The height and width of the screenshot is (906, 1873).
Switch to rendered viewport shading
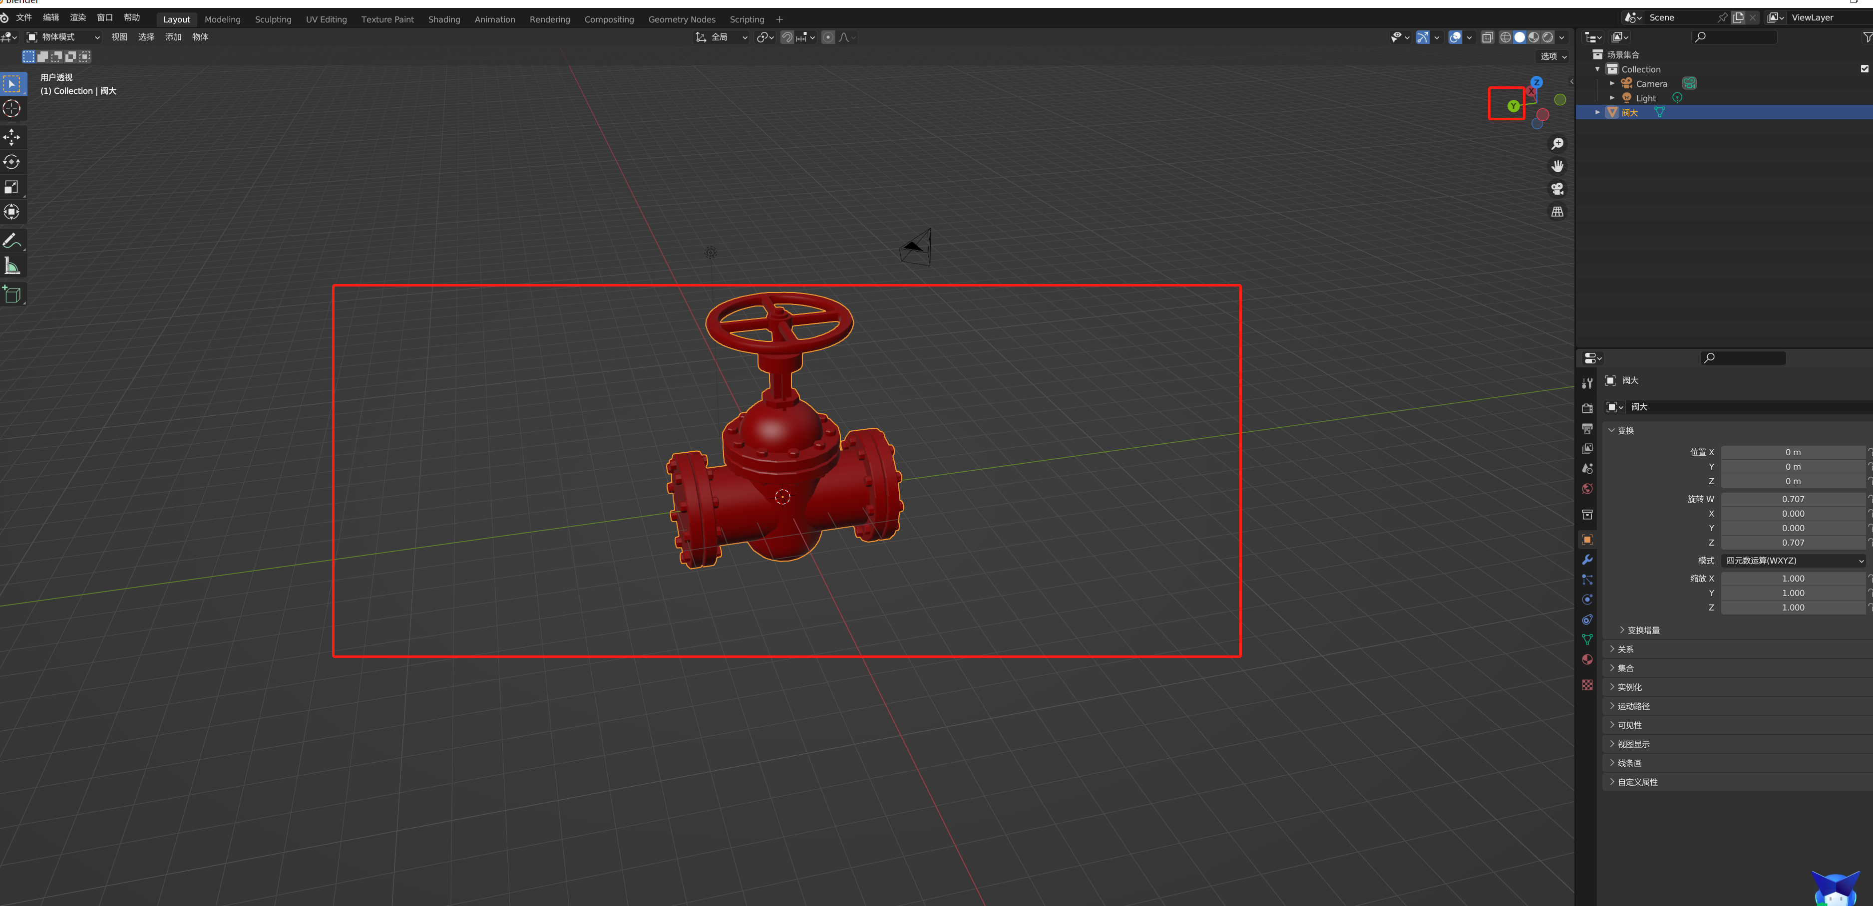pos(1547,37)
